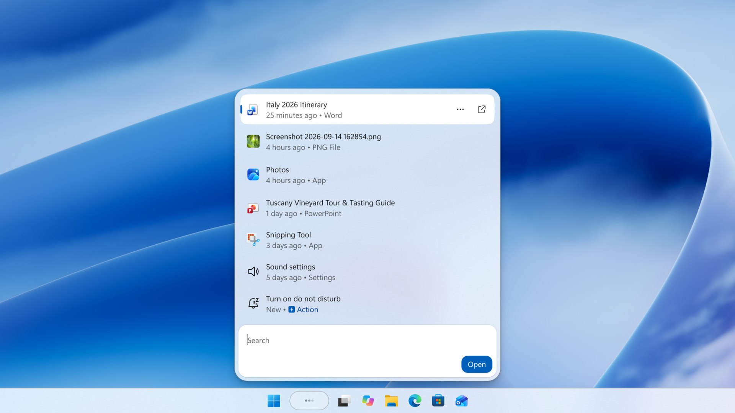Click the do not disturb bell icon
Image resolution: width=735 pixels, height=413 pixels.
(253, 304)
